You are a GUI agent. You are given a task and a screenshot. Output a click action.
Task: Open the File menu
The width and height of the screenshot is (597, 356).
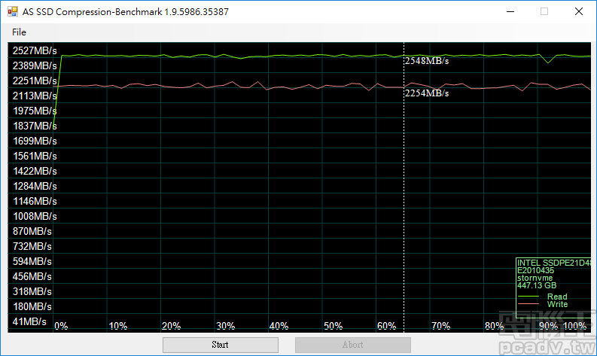(19, 32)
